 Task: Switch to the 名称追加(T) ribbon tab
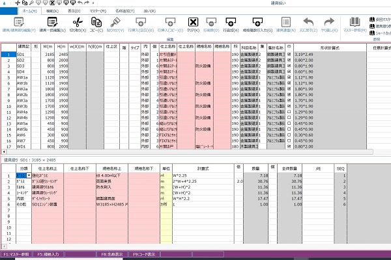coord(124,11)
